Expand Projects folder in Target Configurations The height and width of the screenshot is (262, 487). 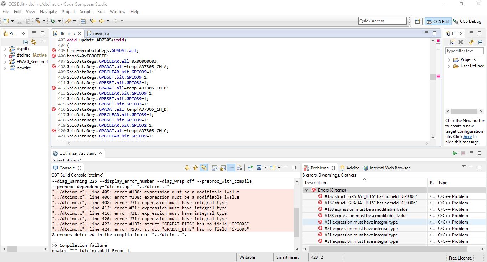coord(449,60)
